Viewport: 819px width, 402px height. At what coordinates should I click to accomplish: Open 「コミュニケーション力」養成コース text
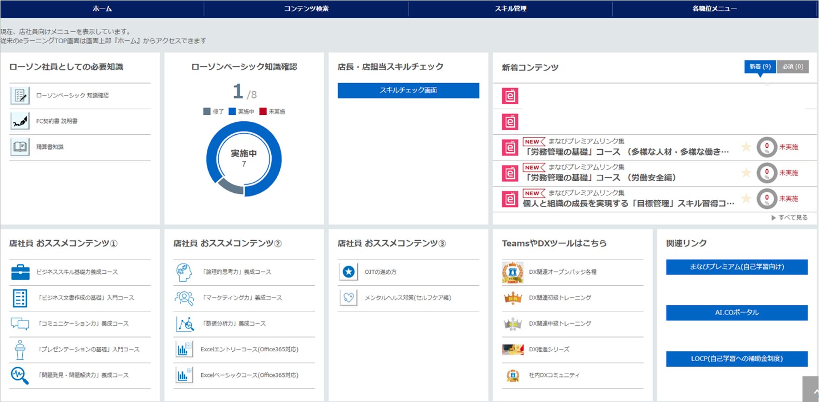[x=83, y=324]
